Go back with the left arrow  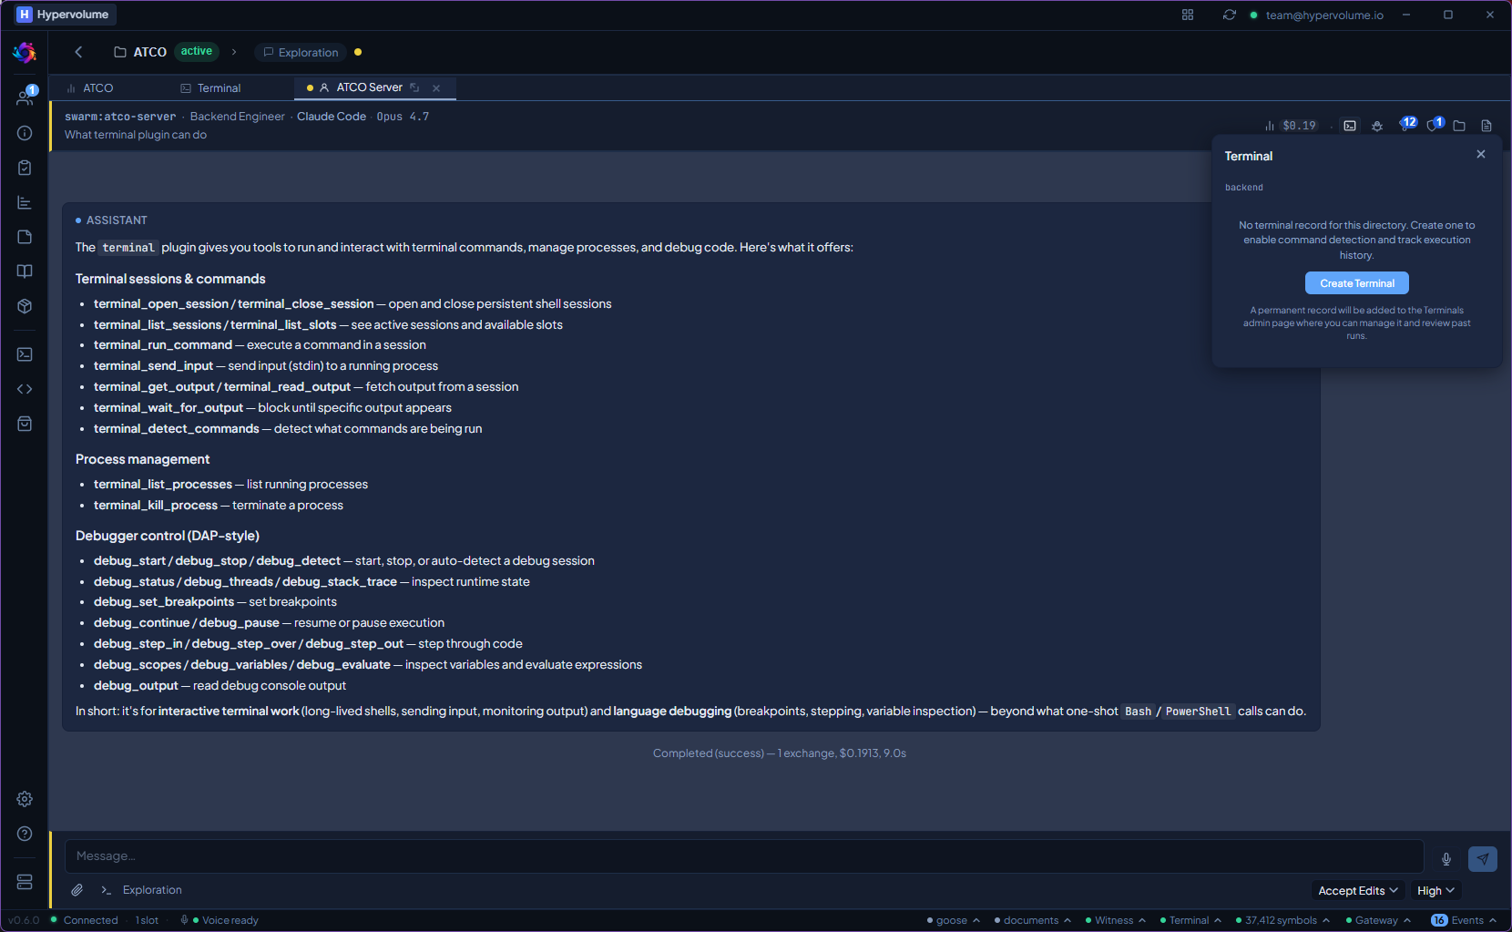point(78,52)
